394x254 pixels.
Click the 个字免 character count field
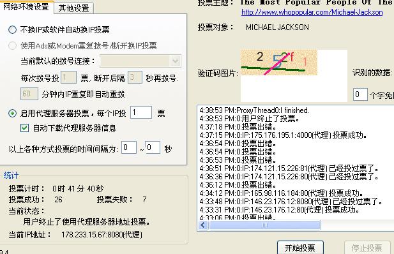[x=360, y=94]
